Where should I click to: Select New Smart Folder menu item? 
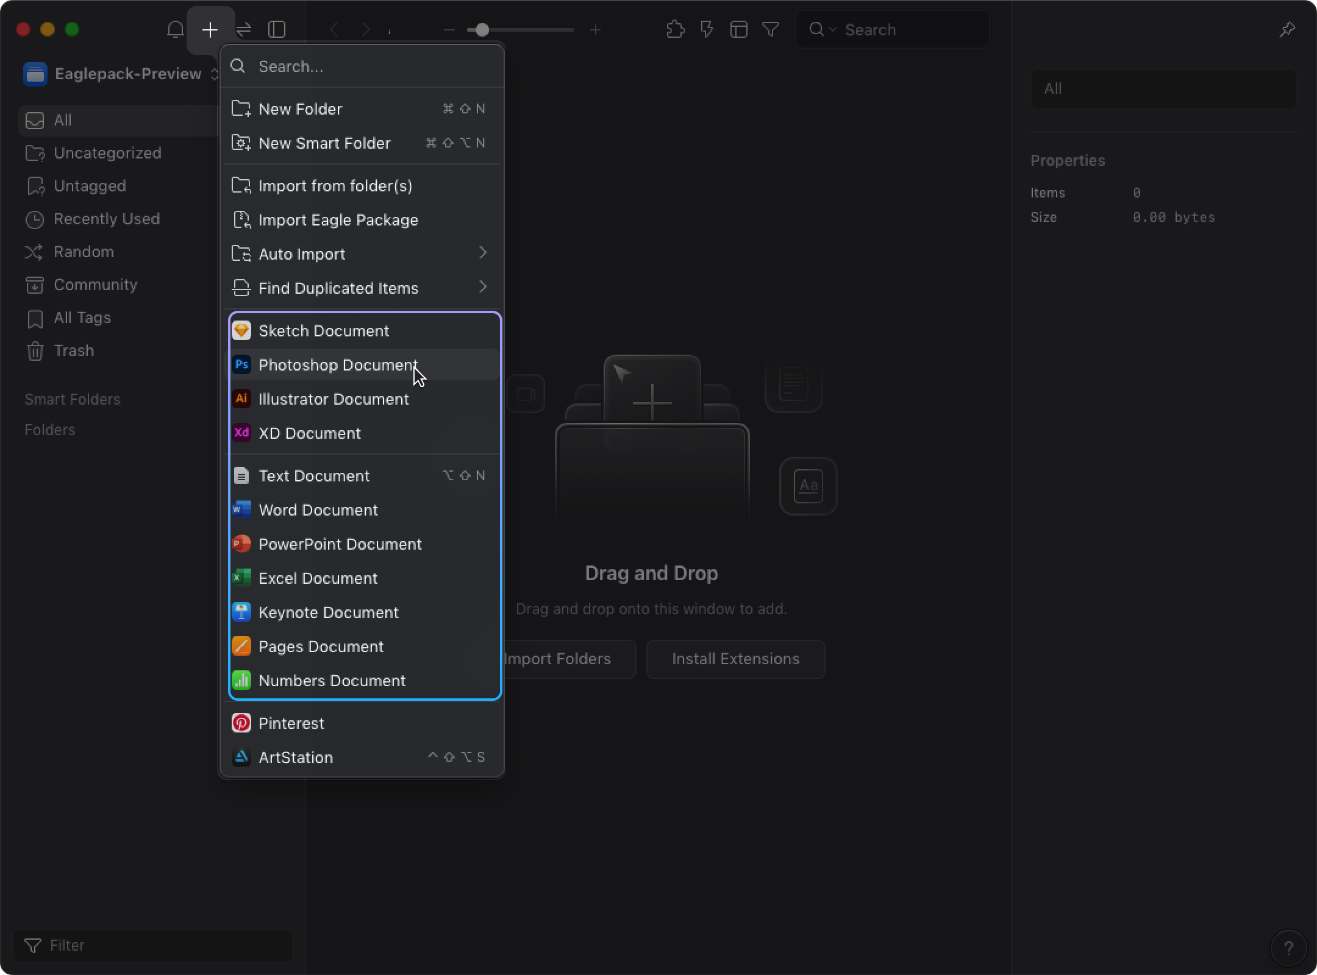pos(324,143)
